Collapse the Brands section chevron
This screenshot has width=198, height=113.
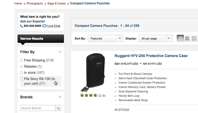point(60,97)
